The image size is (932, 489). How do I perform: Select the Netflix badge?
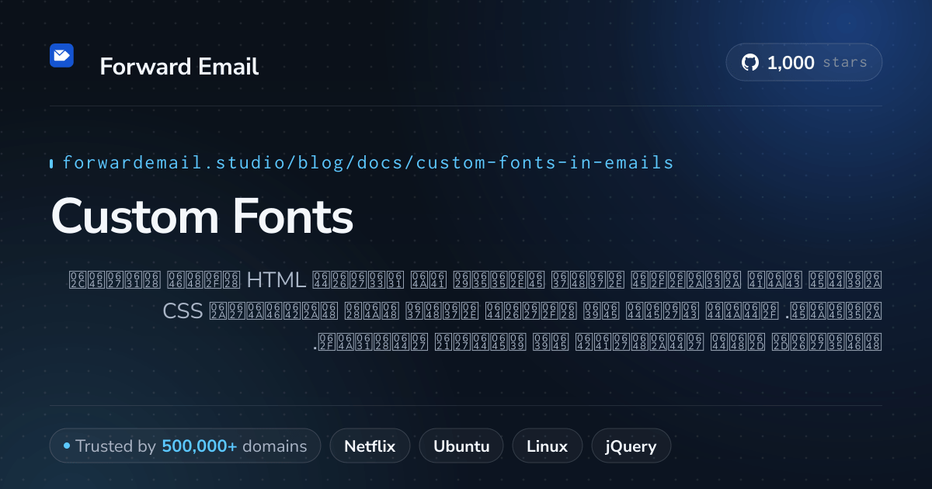tap(370, 446)
